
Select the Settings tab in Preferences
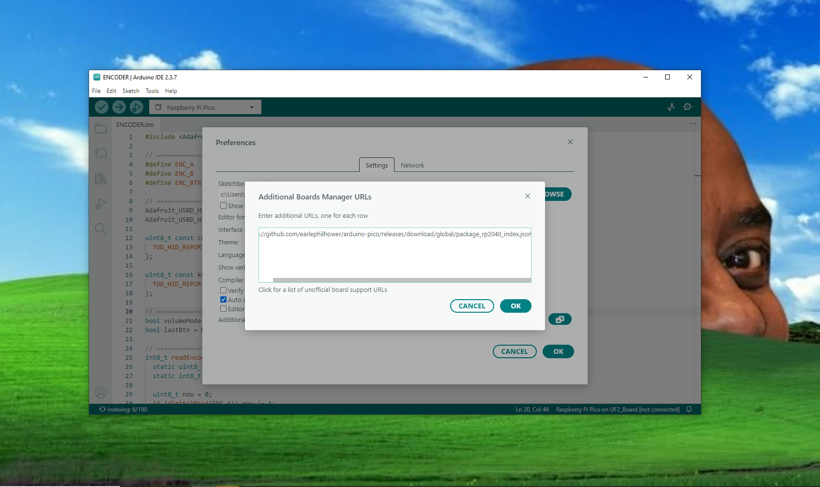(377, 165)
